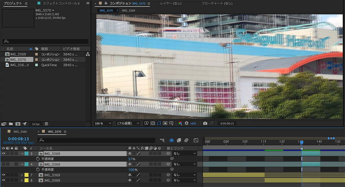
Task: Hide layer 8 with eye toggle
Action: (4, 180)
